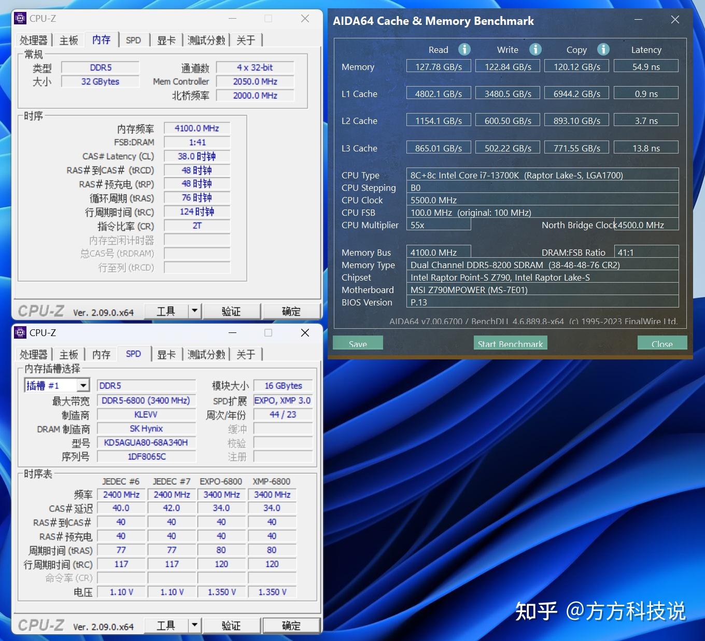Image resolution: width=705 pixels, height=641 pixels.
Task: Click Memory Type DDR5-8200 SDRAM field
Action: click(542, 264)
